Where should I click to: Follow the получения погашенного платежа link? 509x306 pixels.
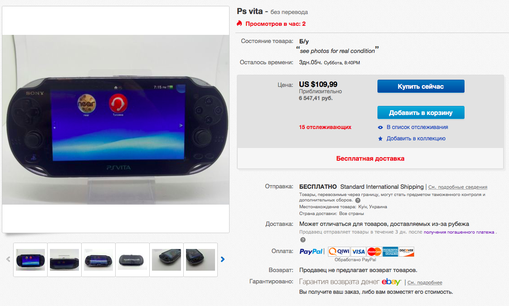pyautogui.click(x=459, y=232)
